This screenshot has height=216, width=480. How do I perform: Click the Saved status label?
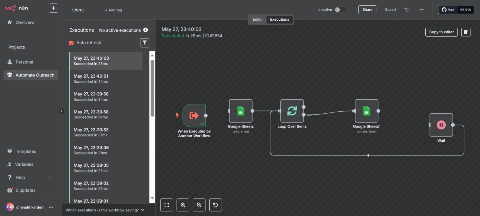[390, 9]
